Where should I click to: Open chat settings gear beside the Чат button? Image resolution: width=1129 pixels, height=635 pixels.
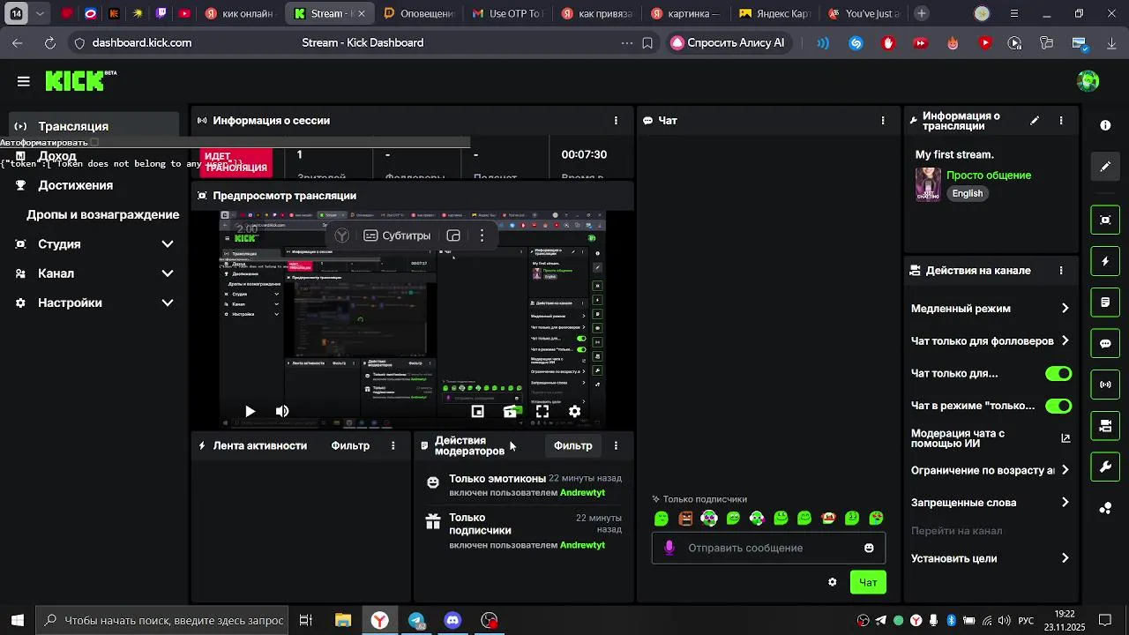[832, 582]
